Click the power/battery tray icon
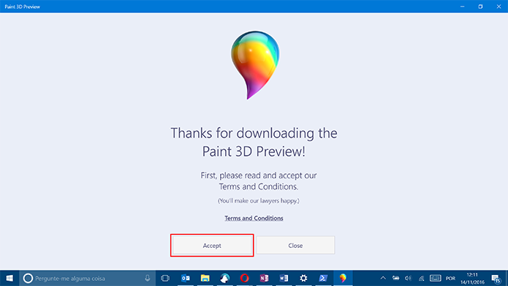 [x=395, y=278]
